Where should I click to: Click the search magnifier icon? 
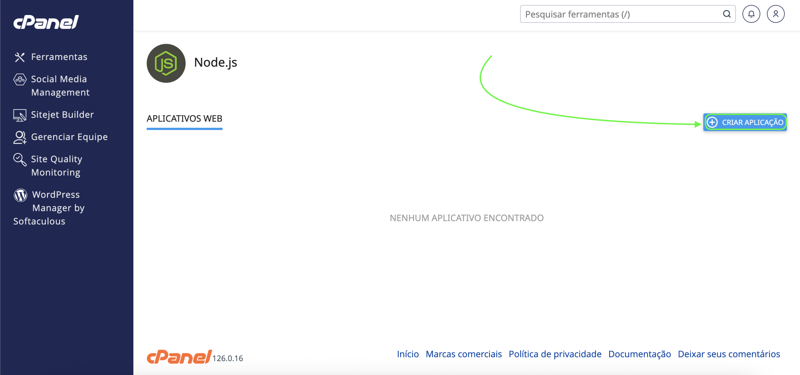coord(727,14)
